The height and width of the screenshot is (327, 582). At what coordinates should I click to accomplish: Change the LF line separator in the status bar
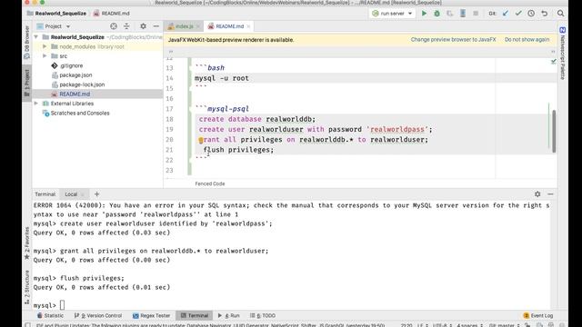pyautogui.click(x=422, y=325)
